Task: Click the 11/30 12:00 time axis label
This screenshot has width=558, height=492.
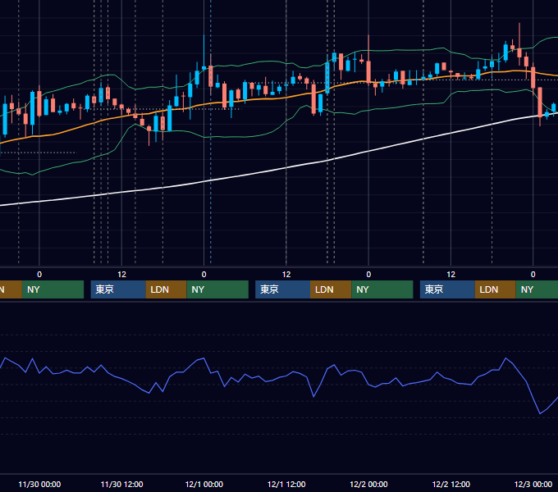Action: pos(121,484)
